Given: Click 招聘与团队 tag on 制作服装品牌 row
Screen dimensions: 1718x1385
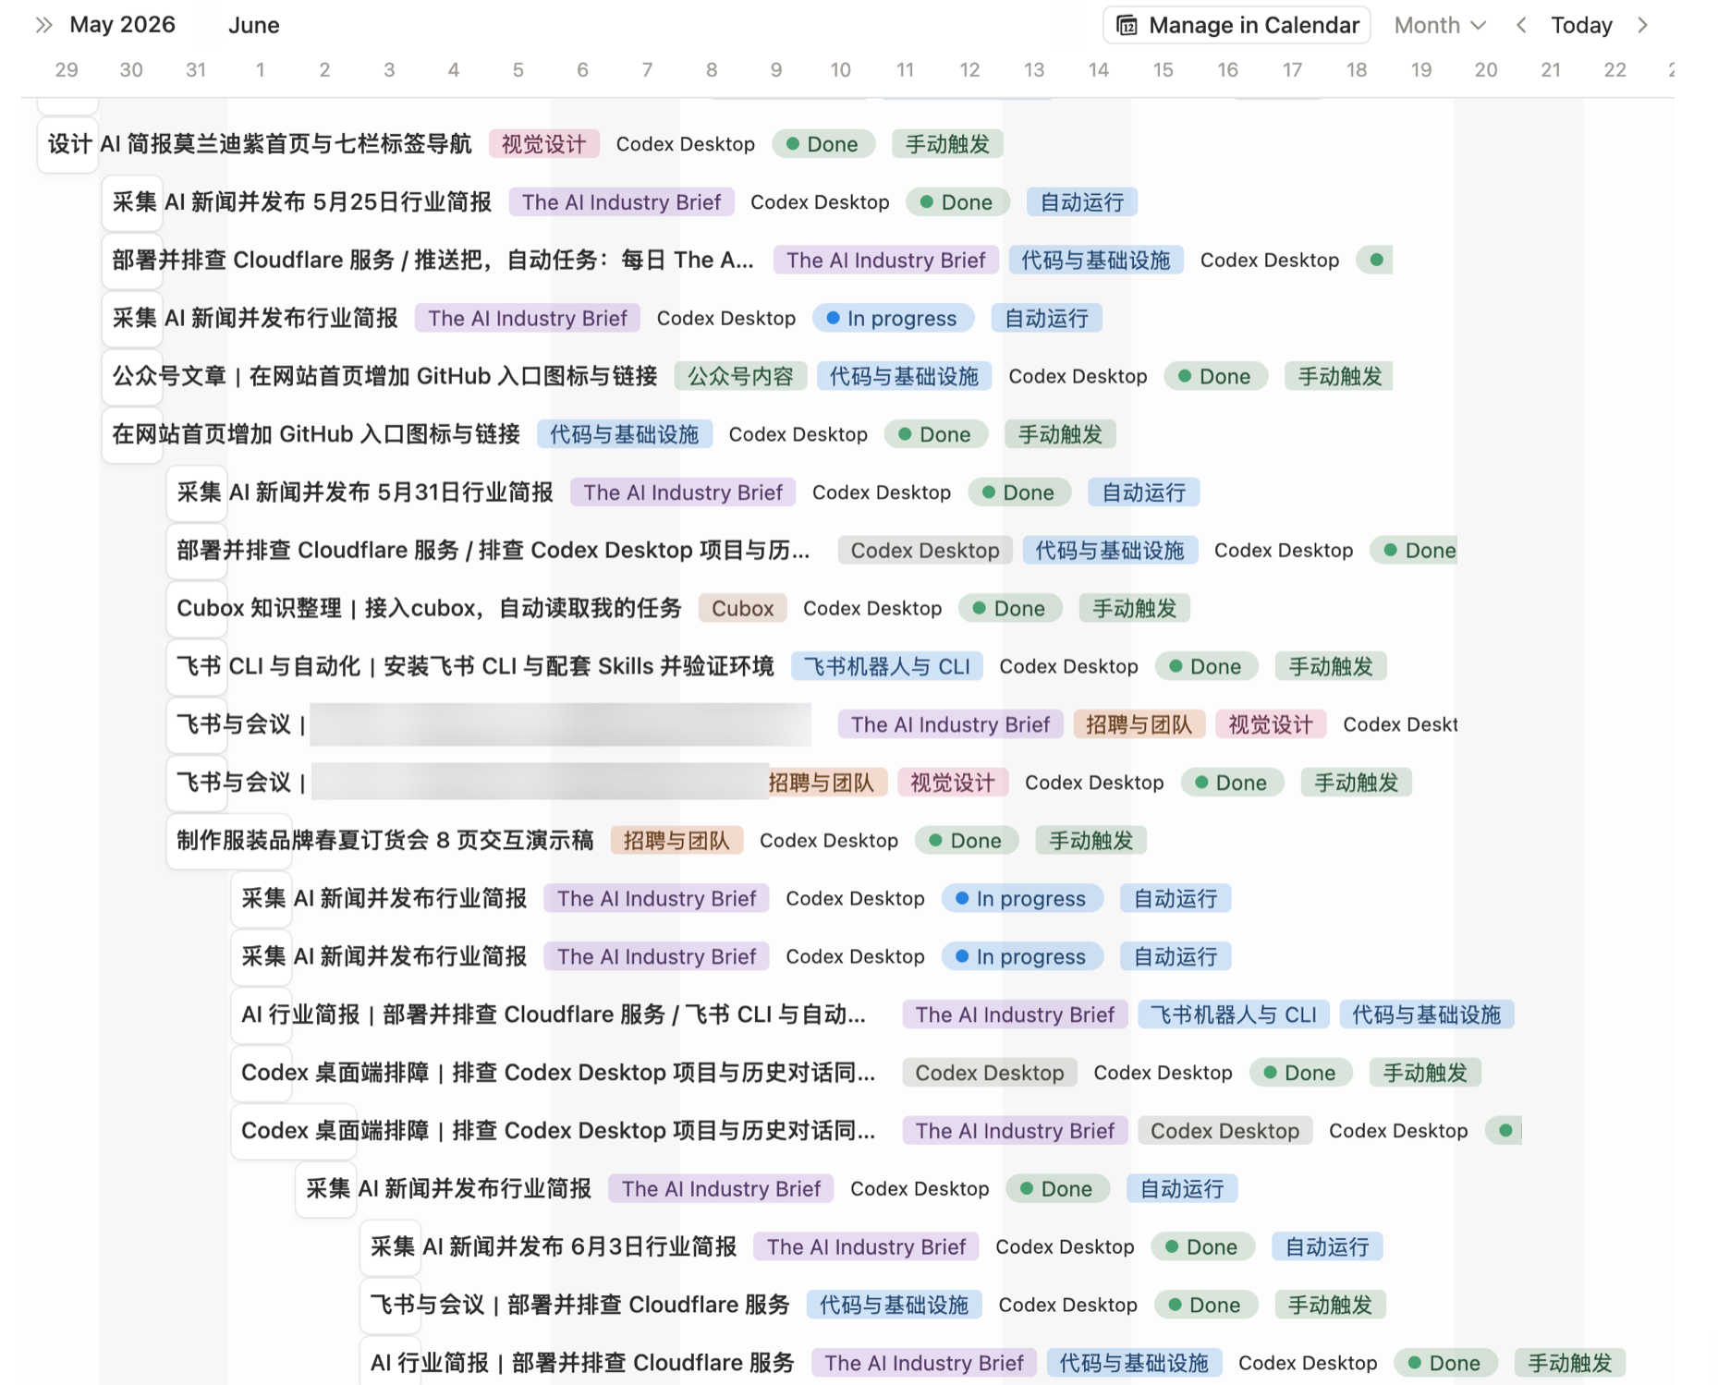Looking at the screenshot, I should pyautogui.click(x=676, y=841).
